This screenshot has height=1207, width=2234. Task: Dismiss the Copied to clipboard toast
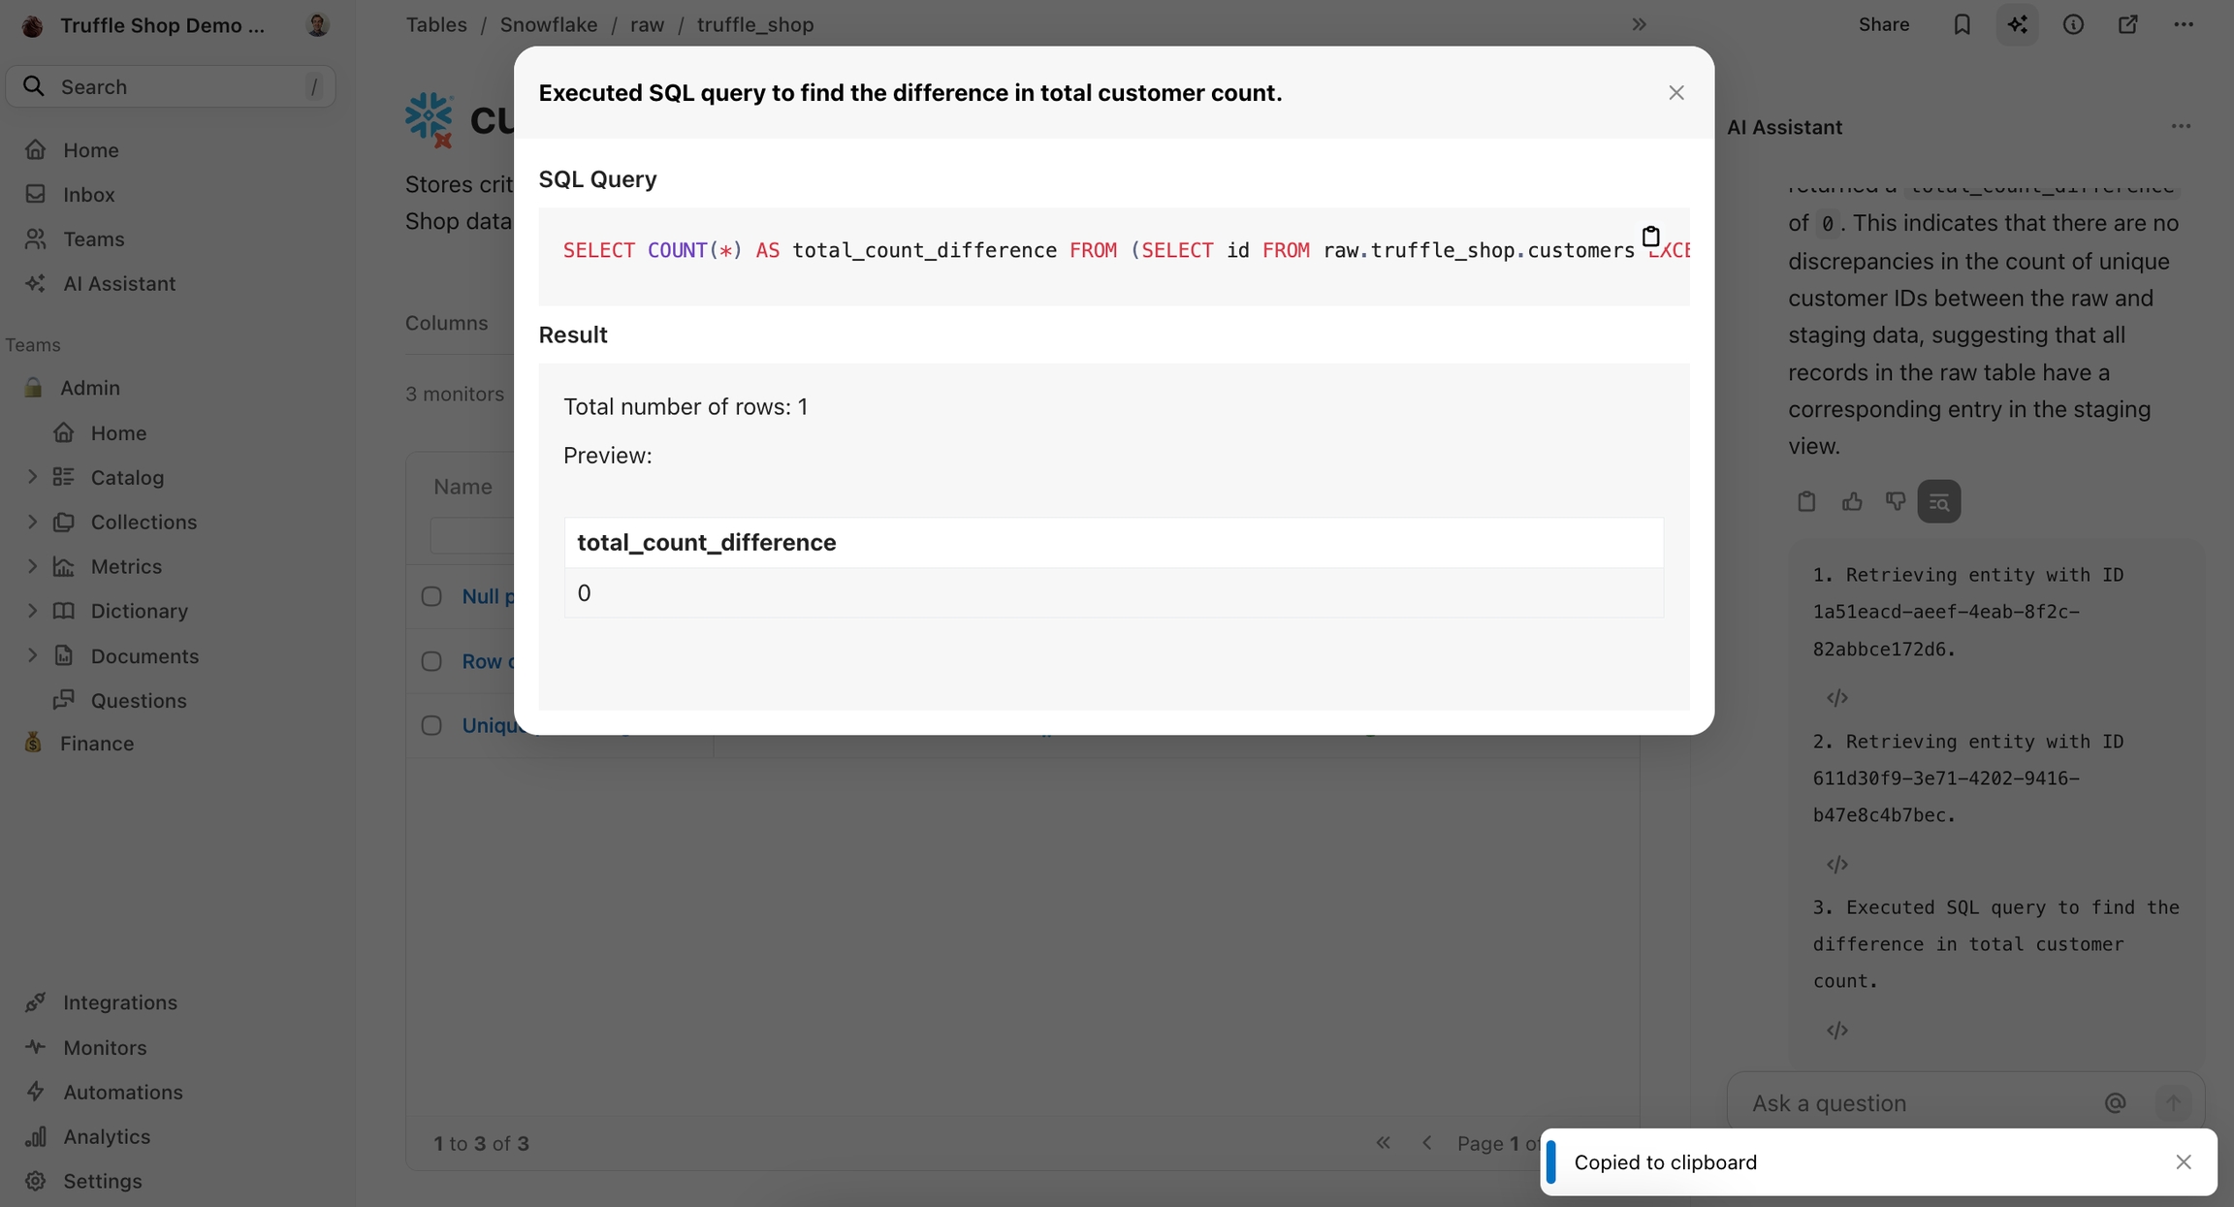click(x=2183, y=1161)
